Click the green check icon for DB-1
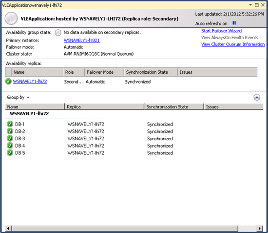 click(10, 124)
